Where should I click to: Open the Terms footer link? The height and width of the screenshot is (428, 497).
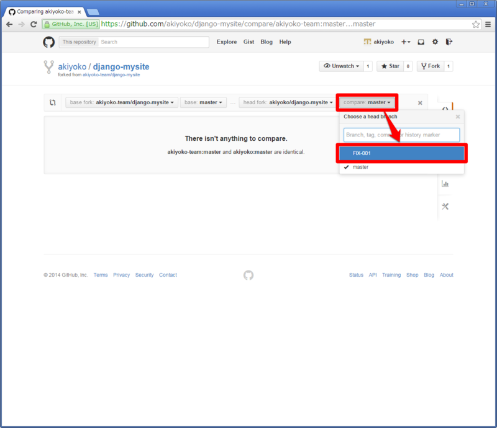[x=101, y=275]
